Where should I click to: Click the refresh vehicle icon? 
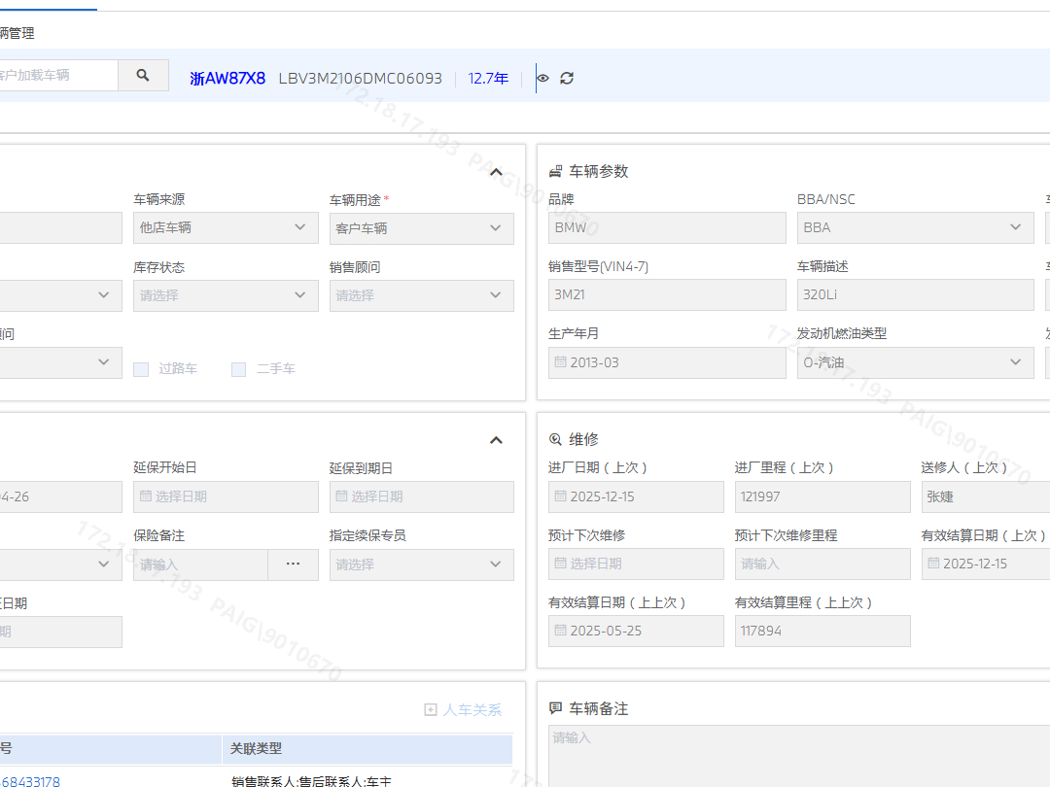click(567, 78)
